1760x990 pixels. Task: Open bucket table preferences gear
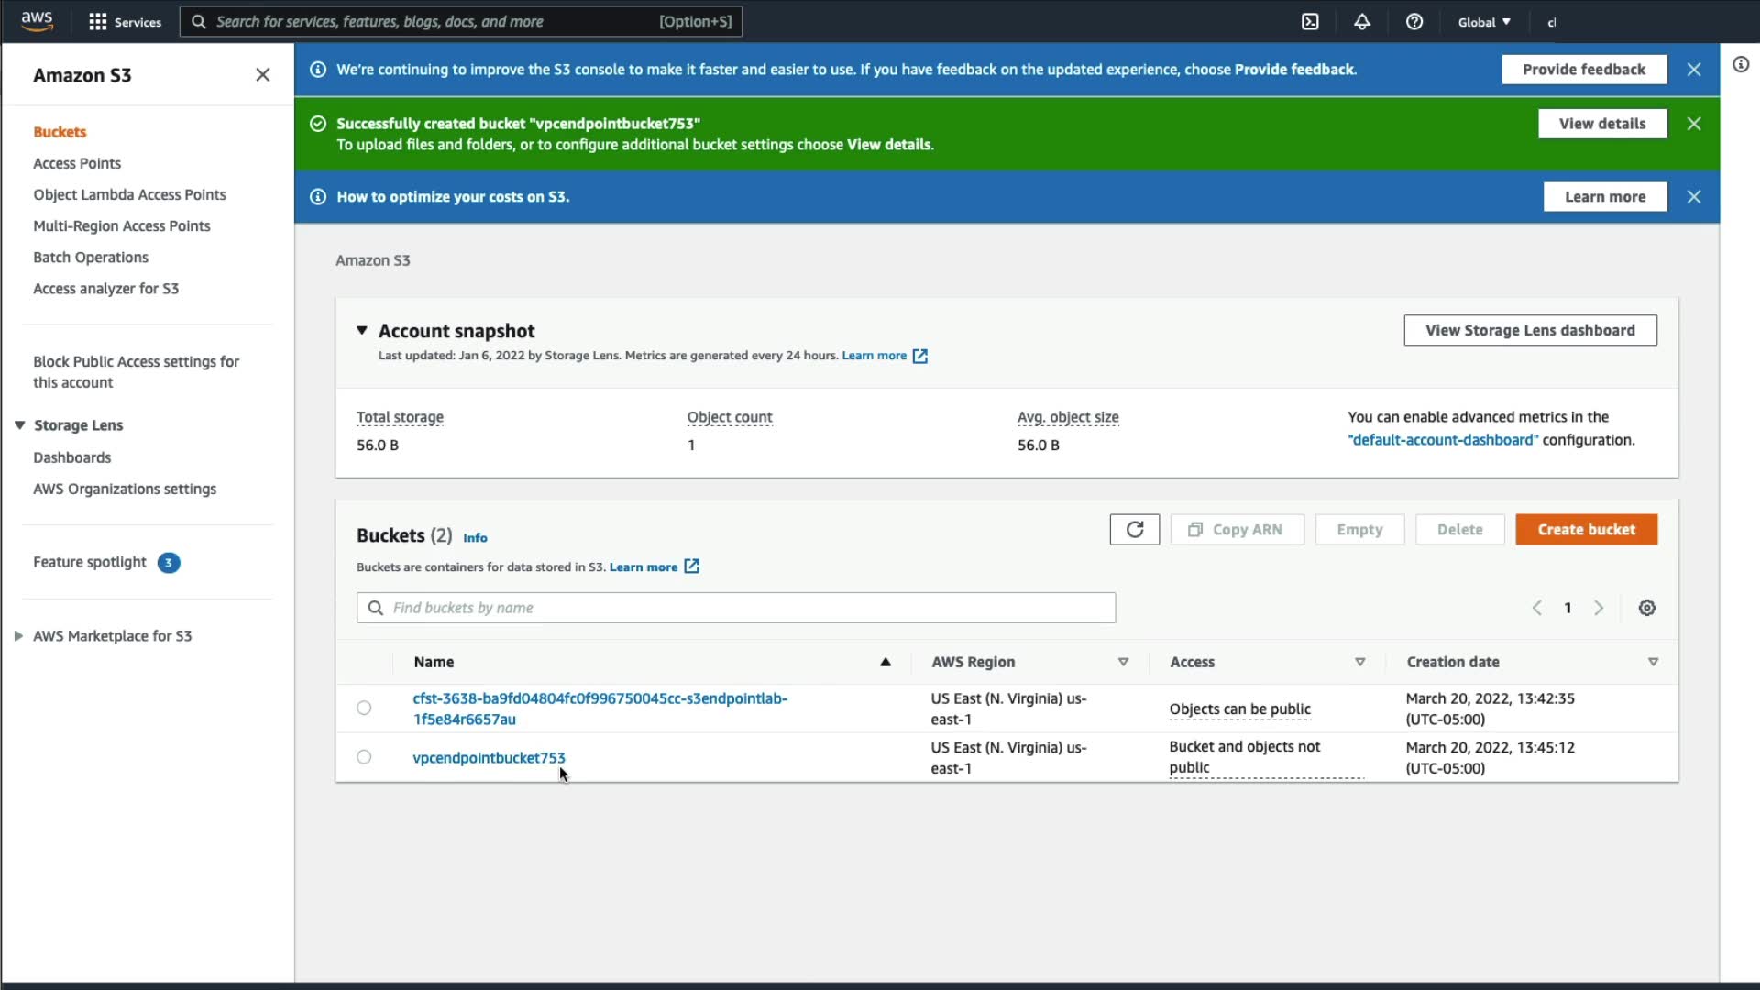coord(1646,608)
